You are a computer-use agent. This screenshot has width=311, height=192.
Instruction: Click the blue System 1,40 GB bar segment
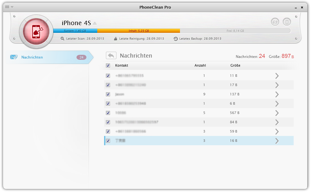[x=75, y=31]
